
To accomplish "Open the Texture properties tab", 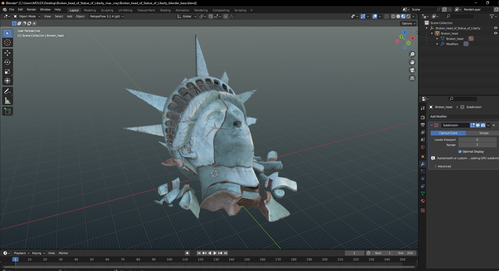I will pos(423,210).
